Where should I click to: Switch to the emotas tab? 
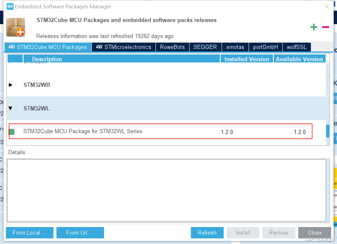(x=235, y=47)
